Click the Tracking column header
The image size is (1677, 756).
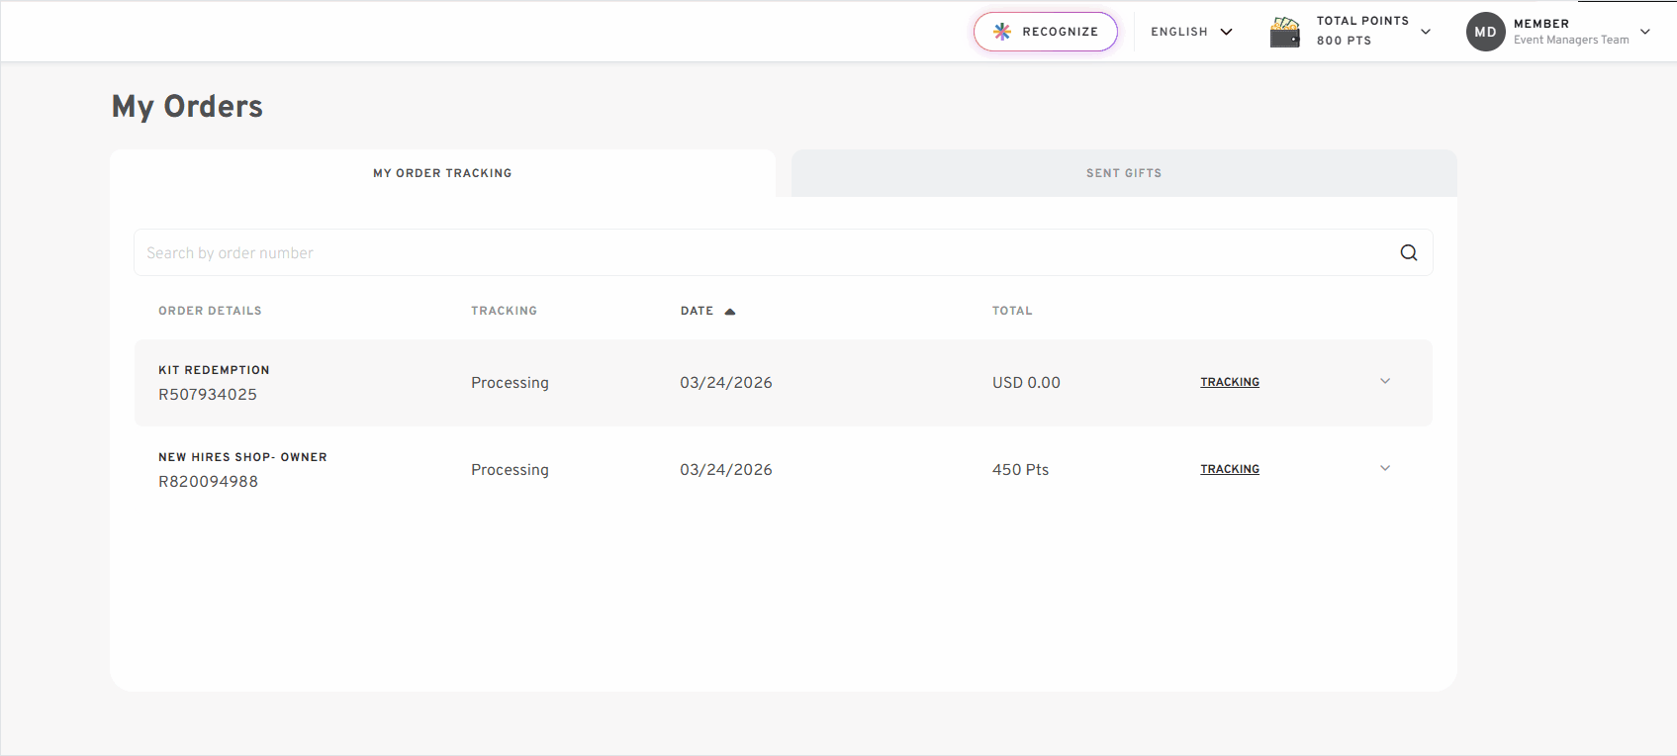pyautogui.click(x=504, y=311)
